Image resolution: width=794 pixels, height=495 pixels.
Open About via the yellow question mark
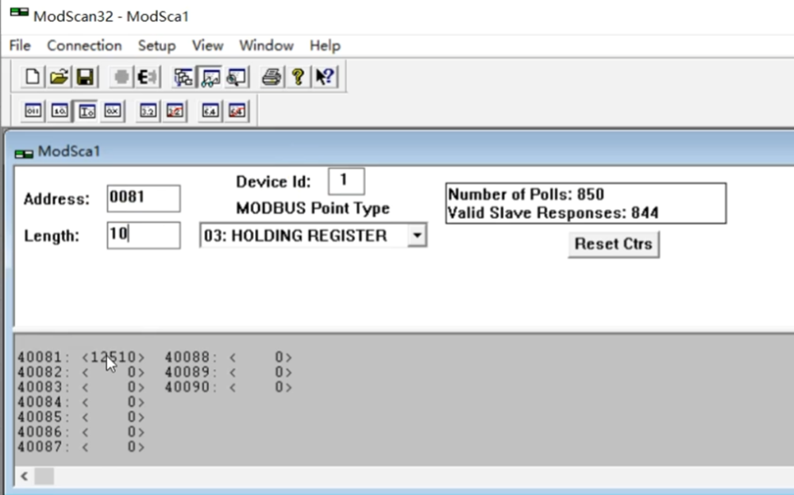pyautogui.click(x=298, y=77)
